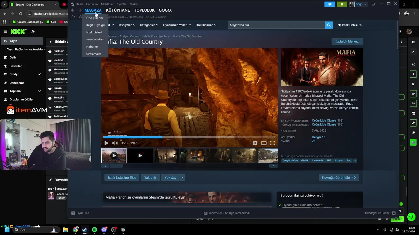Click the blue store search magnifier button
419x235 pixels.
pos(329,25)
